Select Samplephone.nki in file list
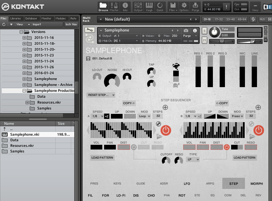 point(37,134)
